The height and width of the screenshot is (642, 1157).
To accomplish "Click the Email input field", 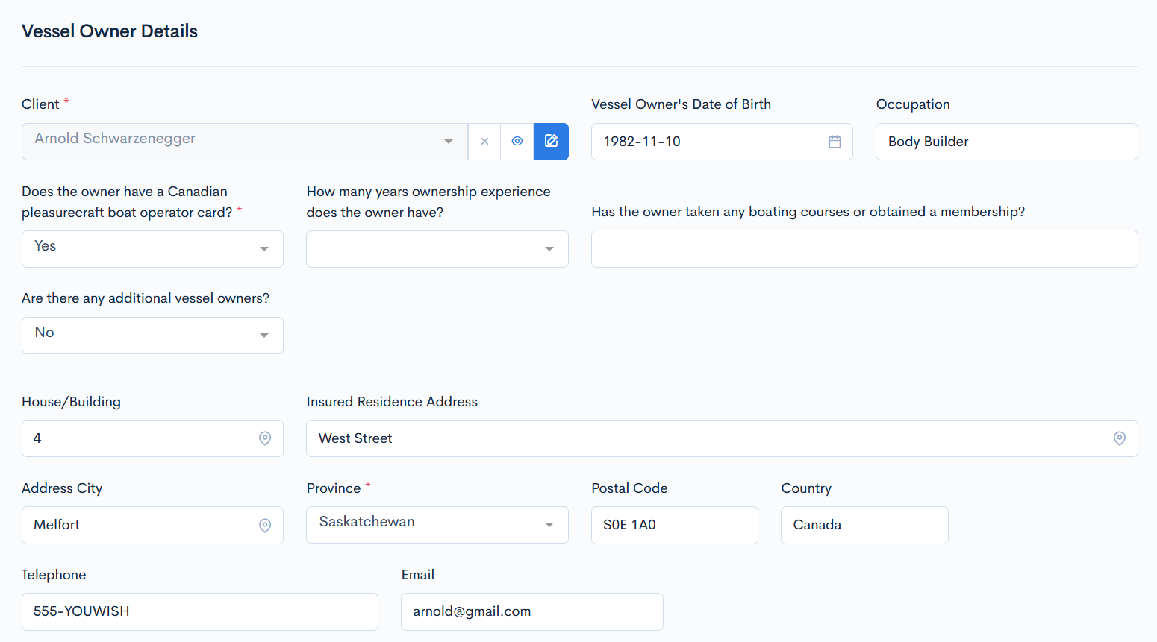I will pyautogui.click(x=531, y=611).
